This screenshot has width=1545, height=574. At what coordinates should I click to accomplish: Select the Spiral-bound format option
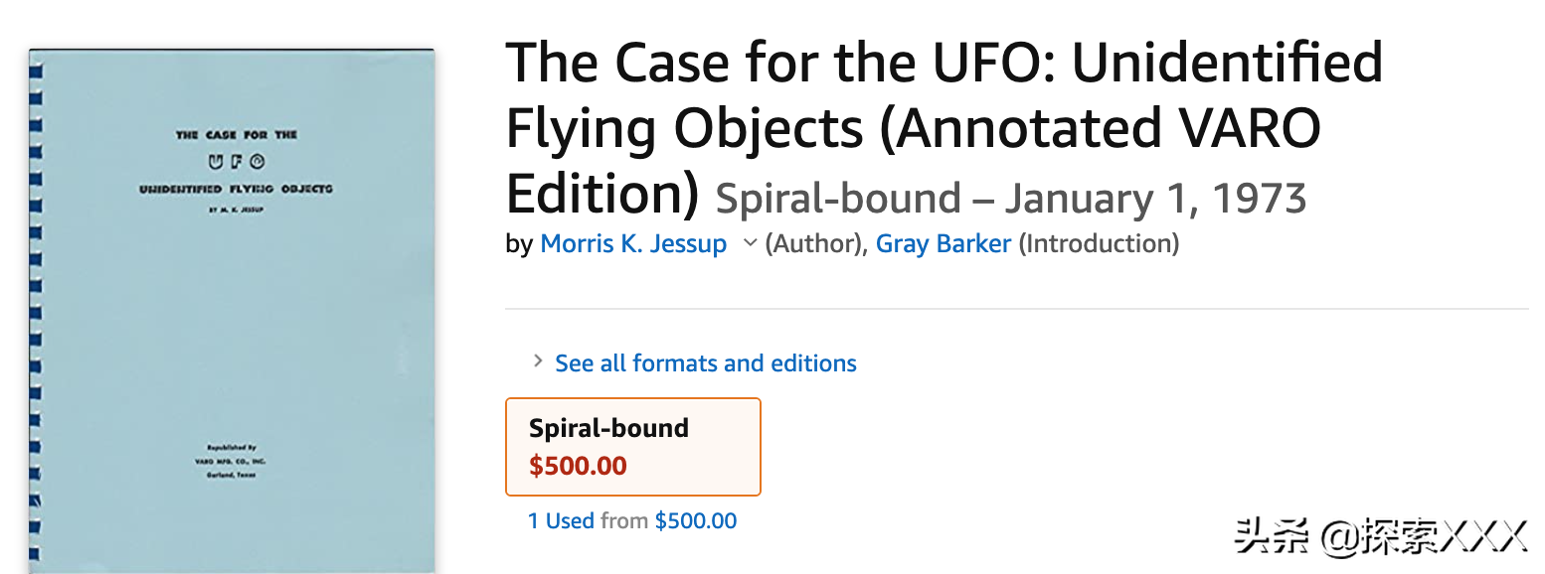tap(632, 446)
